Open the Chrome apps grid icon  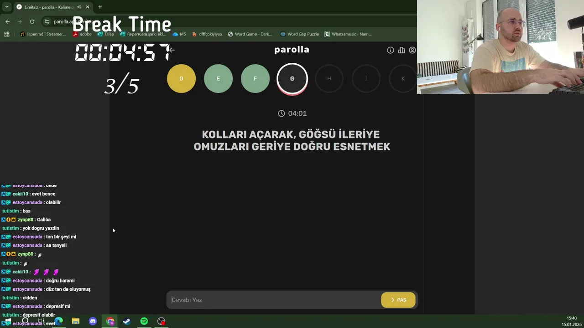[x=7, y=34]
